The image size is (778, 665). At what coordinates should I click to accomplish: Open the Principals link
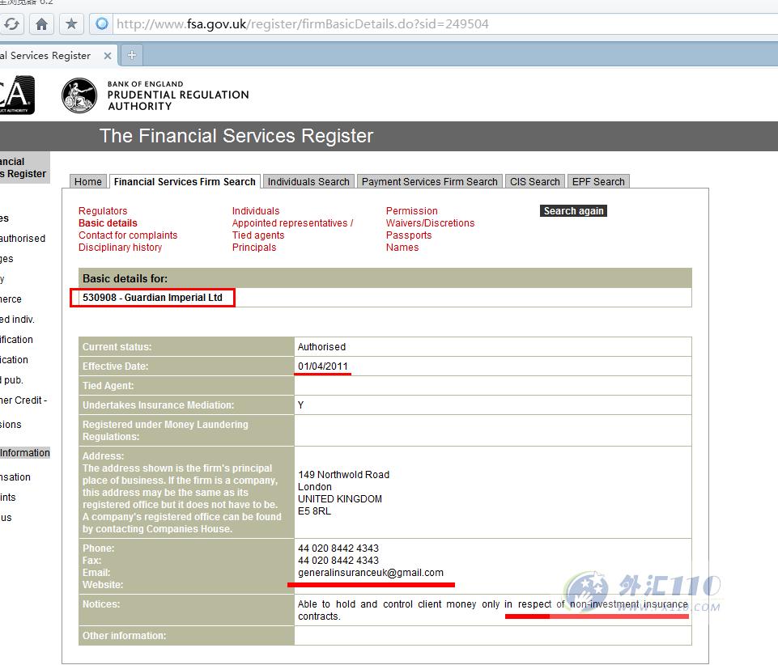(254, 247)
